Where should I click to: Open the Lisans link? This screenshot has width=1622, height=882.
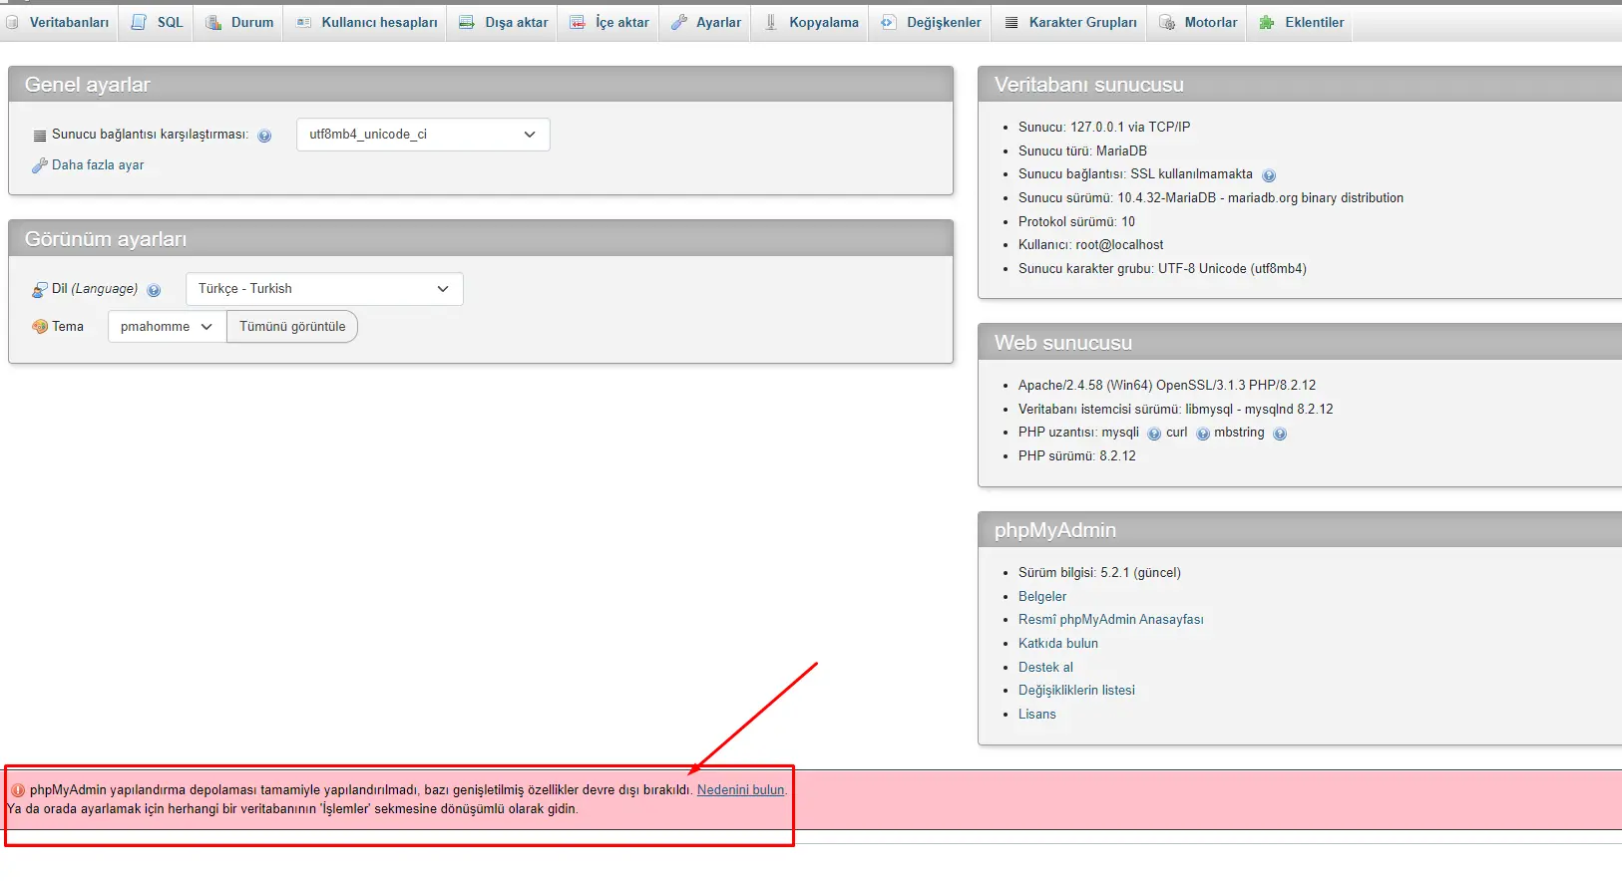tap(1036, 714)
